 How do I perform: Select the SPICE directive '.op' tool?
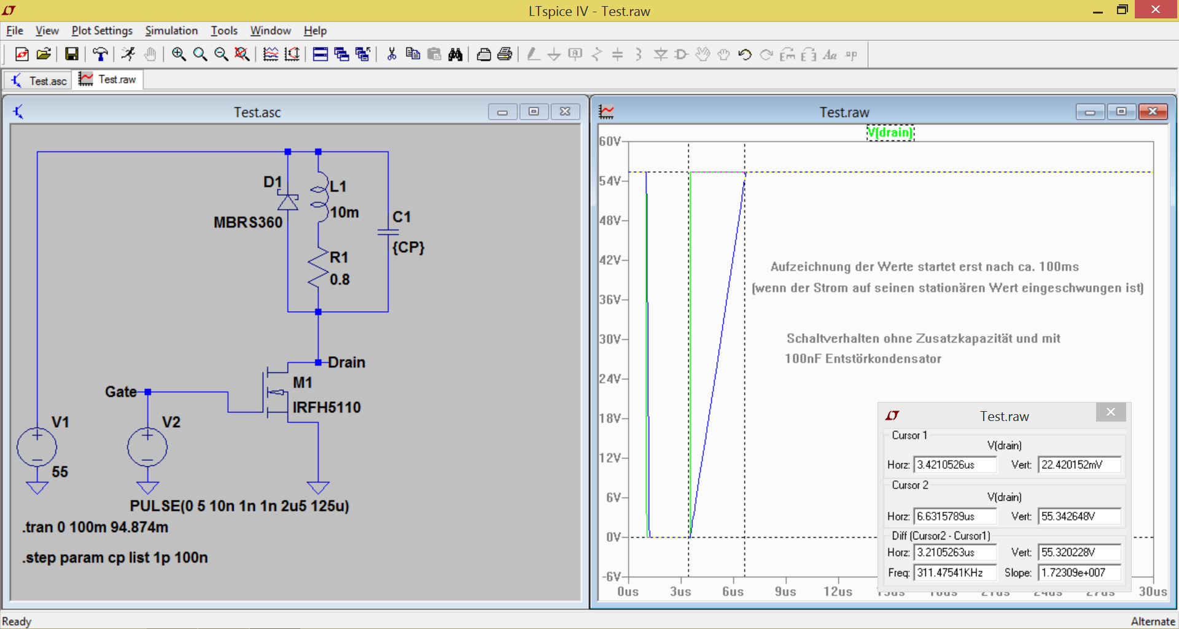point(851,55)
